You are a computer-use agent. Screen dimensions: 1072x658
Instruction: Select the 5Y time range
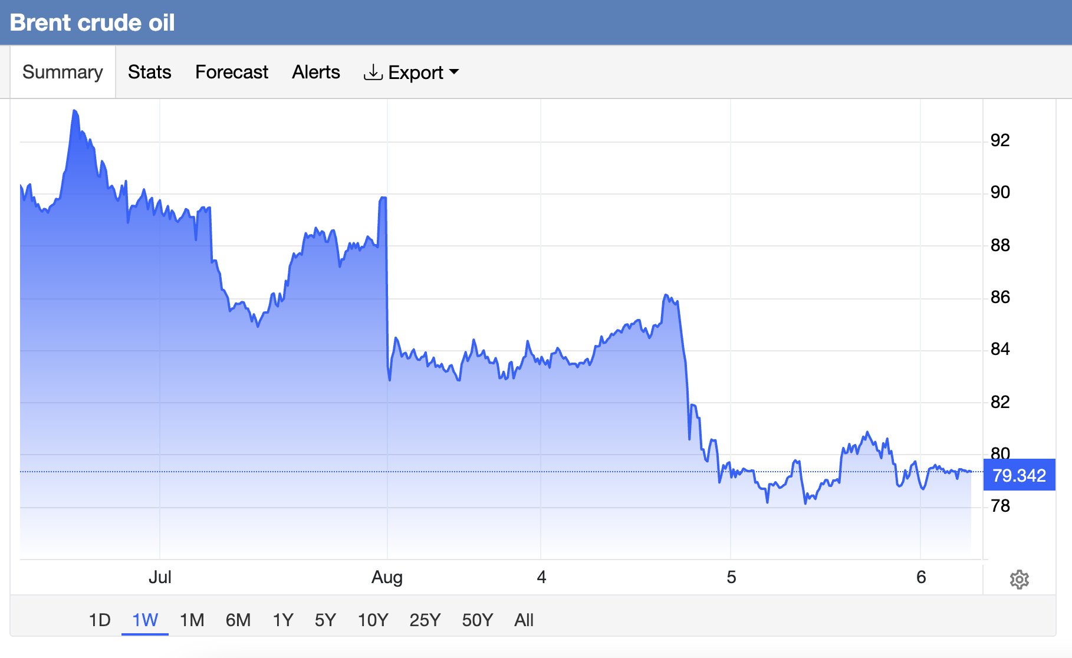pos(325,620)
